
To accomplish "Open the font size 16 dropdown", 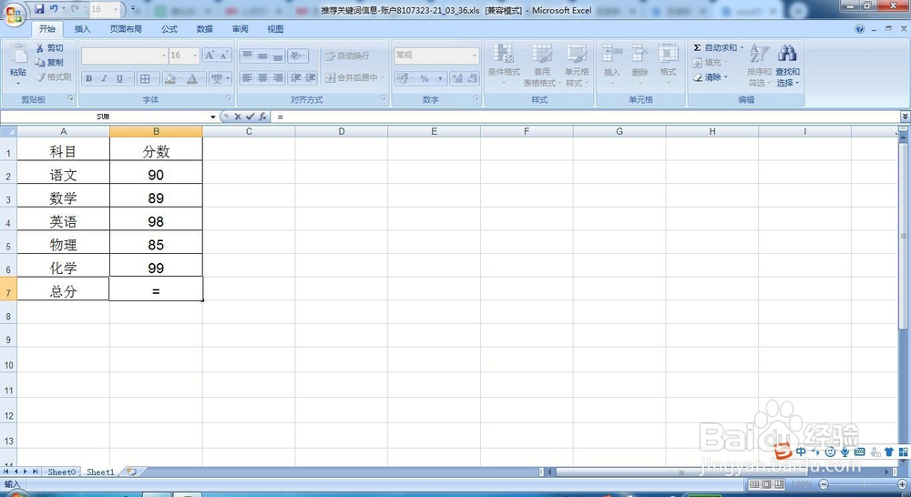I will [195, 56].
